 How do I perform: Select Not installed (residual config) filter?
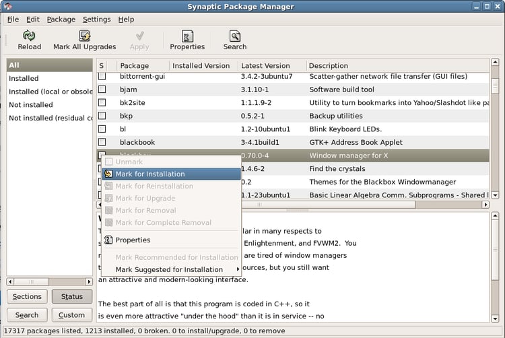pyautogui.click(x=49, y=118)
